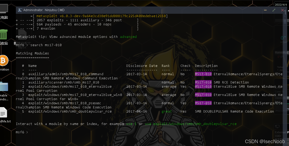The width and height of the screenshot is (289, 146).
Task: Select exploit/windows/smb/ms17_010_eternalblue module name
Action: tap(70, 87)
